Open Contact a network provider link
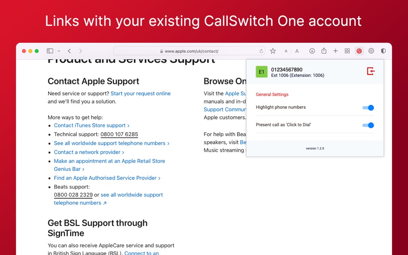 point(89,152)
